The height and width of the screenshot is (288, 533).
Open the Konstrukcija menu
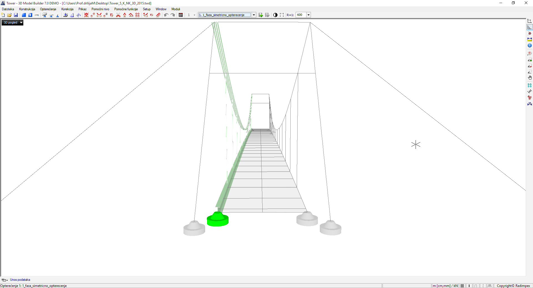[27, 9]
